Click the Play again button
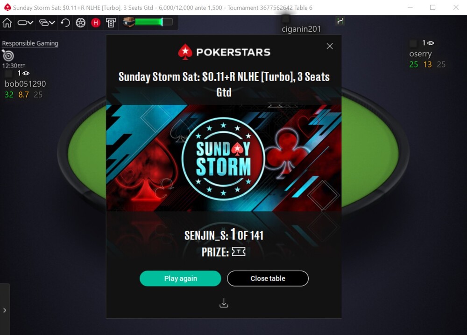 coord(180,279)
